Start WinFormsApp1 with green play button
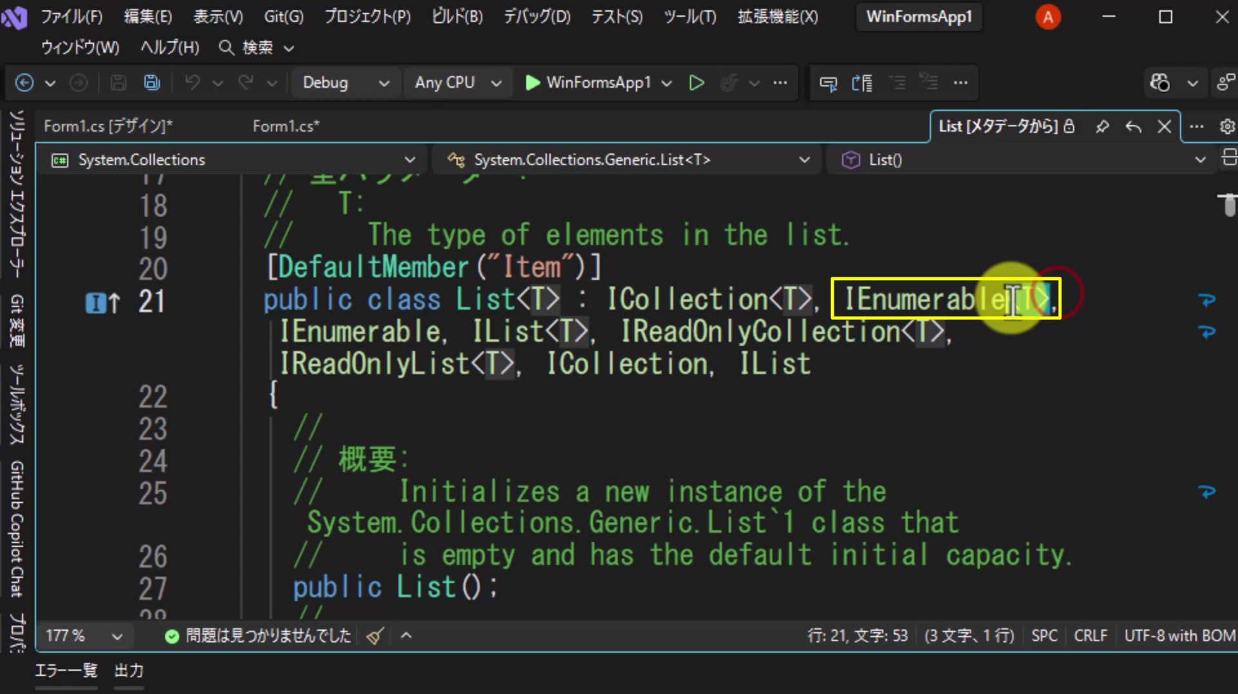Viewport: 1238px width, 694px height. 589,83
